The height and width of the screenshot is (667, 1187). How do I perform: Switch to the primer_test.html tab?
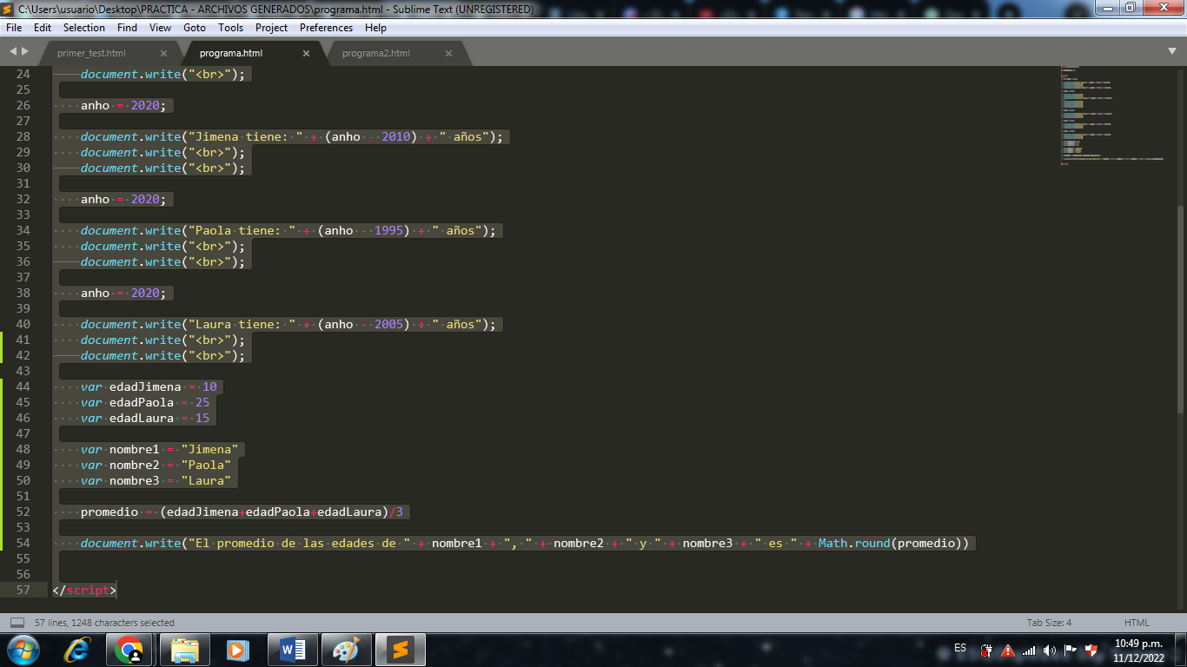click(x=91, y=53)
